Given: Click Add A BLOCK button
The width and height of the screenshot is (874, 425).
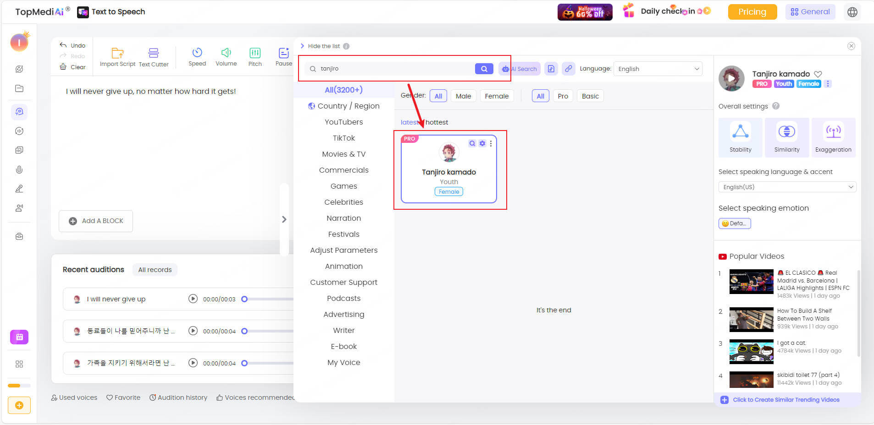Looking at the screenshot, I should 96,221.
